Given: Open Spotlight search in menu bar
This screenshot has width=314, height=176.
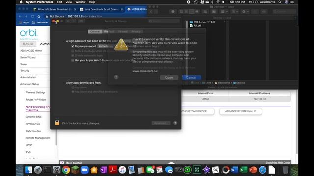Looking at the screenshot, I should (280, 2).
